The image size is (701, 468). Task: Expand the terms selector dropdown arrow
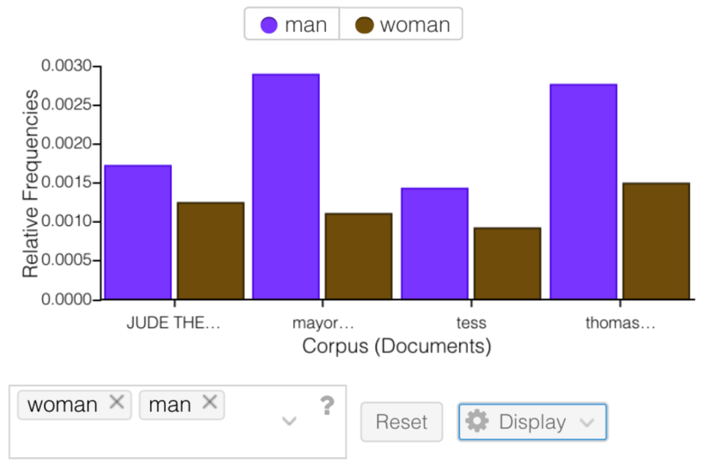(289, 421)
